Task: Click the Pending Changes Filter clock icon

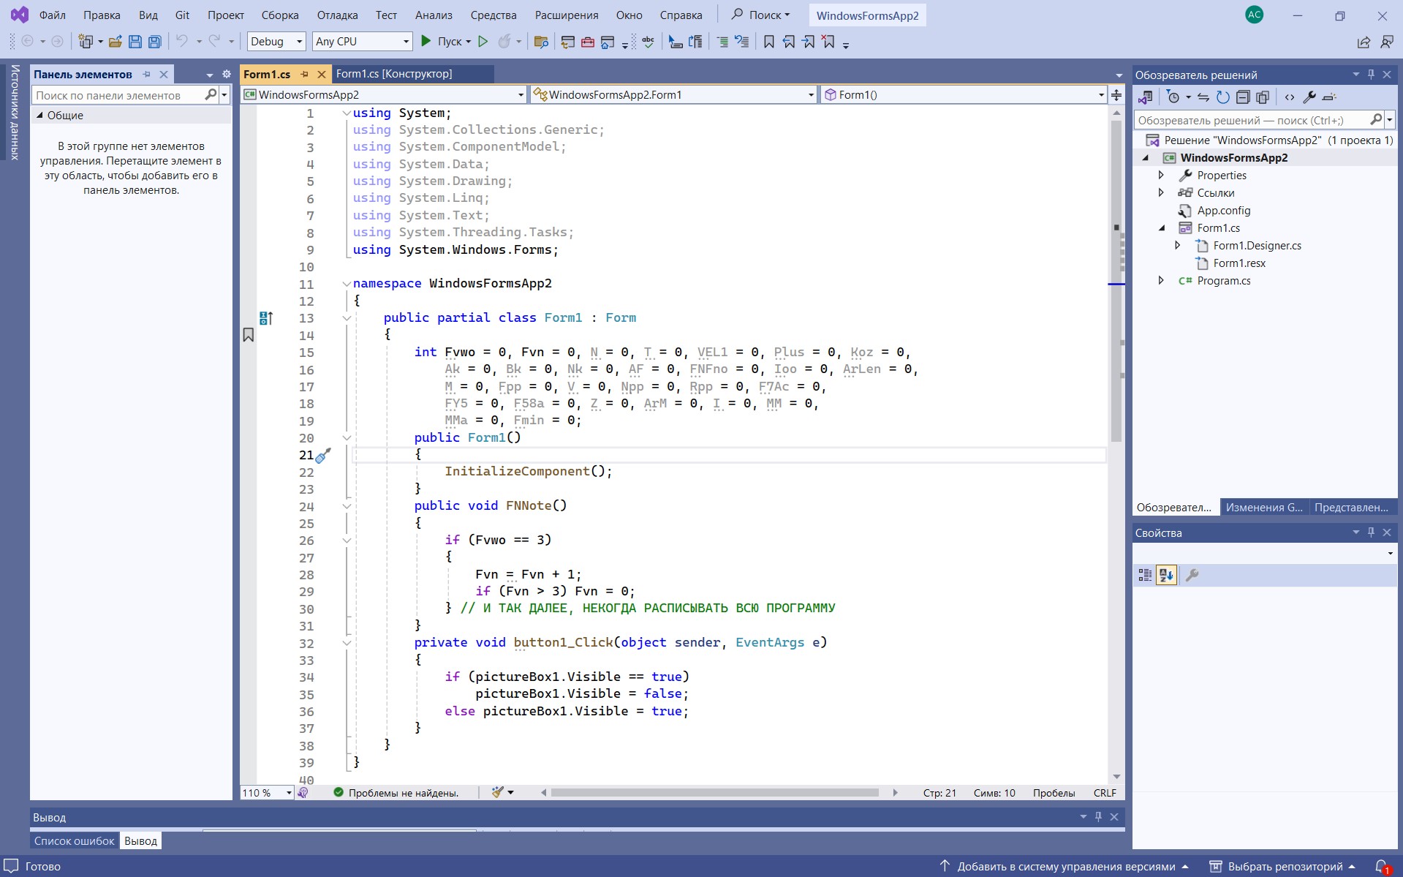Action: tap(1173, 97)
